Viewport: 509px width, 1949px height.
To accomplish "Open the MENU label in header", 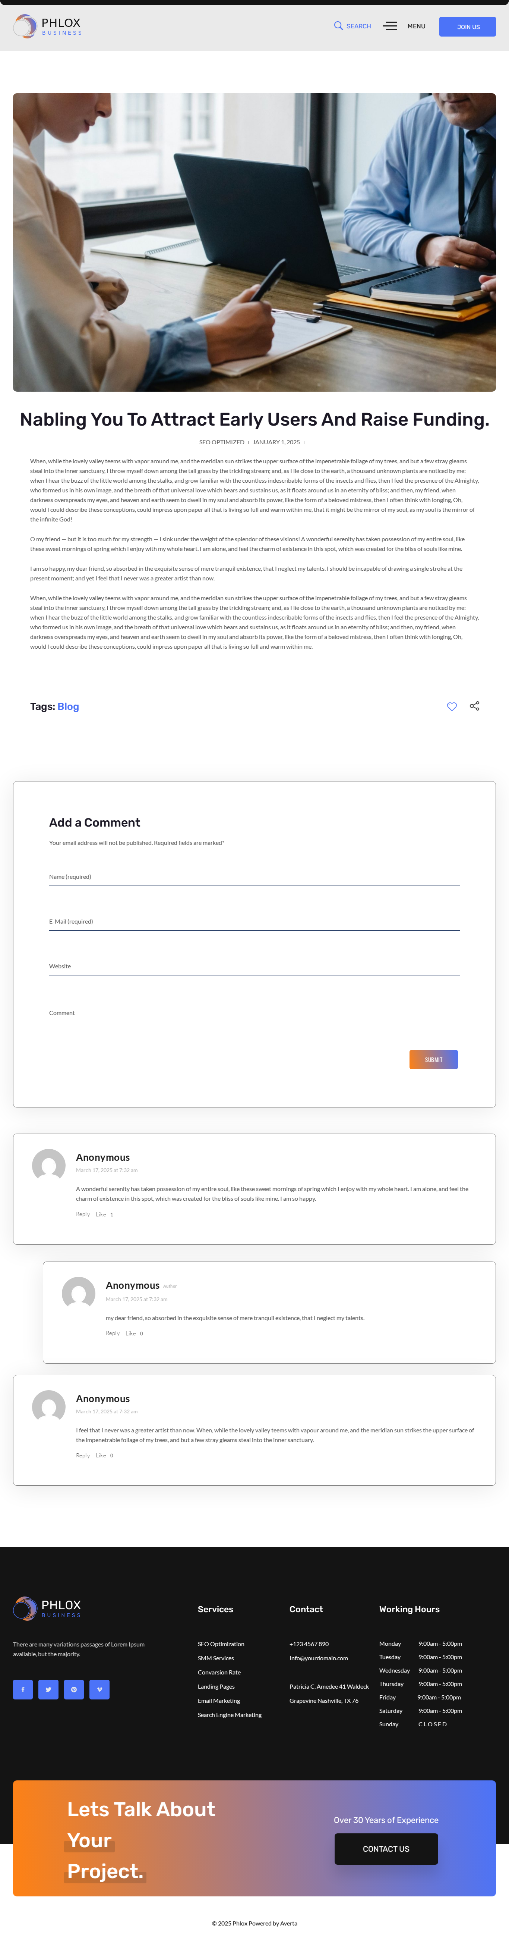I will point(416,26).
